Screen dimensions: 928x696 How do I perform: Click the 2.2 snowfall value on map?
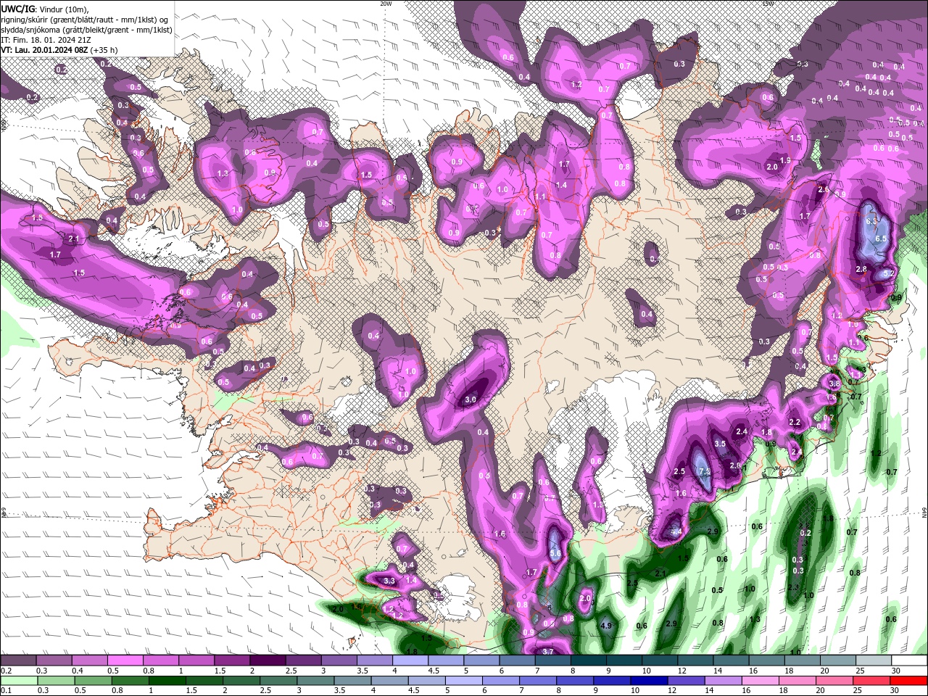click(795, 422)
